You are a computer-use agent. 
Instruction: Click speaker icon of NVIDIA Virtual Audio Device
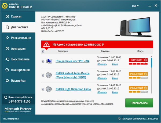[x=49, y=75]
